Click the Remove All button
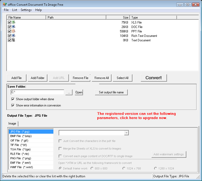 click(x=102, y=78)
